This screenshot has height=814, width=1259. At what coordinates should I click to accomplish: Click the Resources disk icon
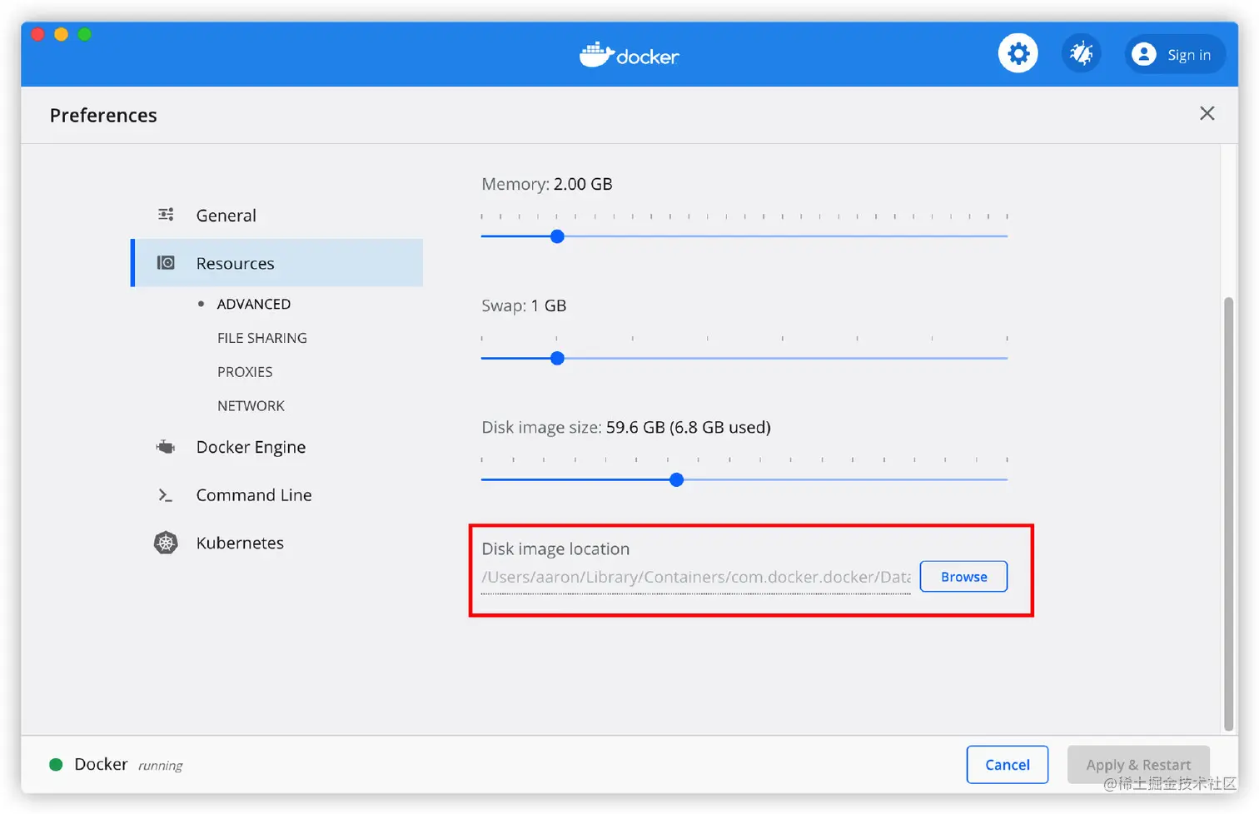point(166,263)
